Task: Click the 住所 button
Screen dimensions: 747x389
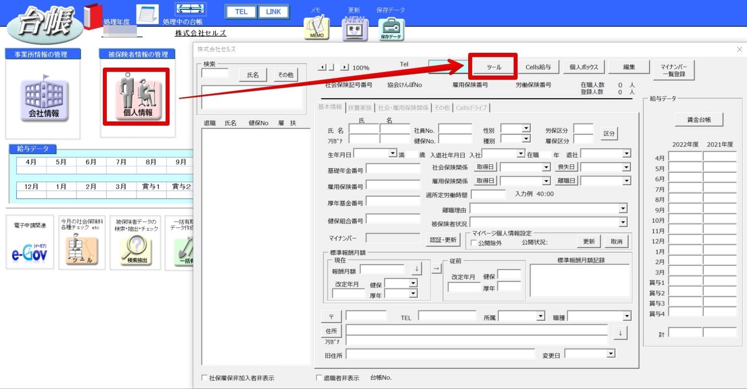Action: (331, 331)
